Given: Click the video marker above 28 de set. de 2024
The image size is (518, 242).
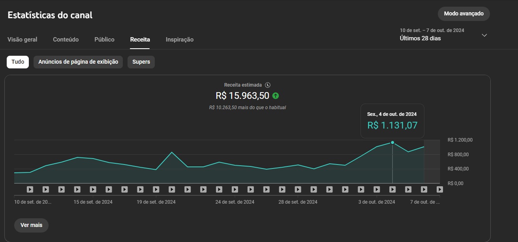Looking at the screenshot, I should [x=298, y=189].
